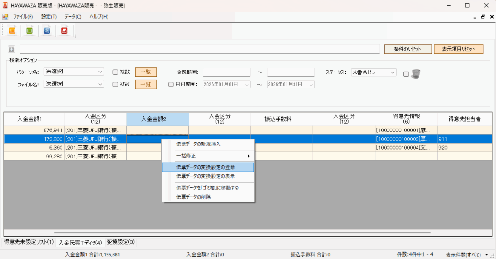496x259 pixels.
Task: Click the first 金額範囲 input field
Action: [226, 72]
